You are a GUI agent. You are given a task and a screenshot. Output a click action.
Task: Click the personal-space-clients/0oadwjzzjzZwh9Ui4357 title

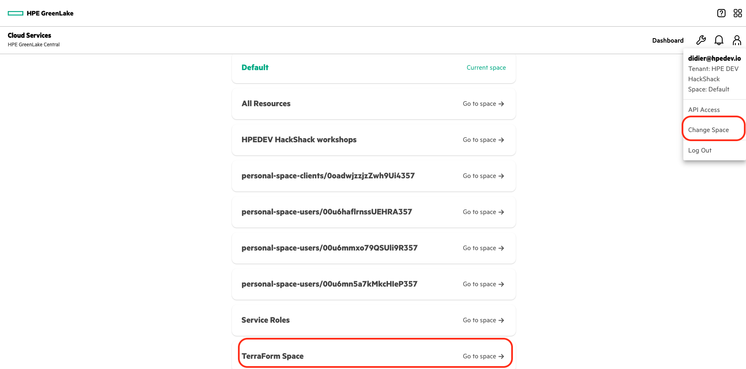coord(328,176)
